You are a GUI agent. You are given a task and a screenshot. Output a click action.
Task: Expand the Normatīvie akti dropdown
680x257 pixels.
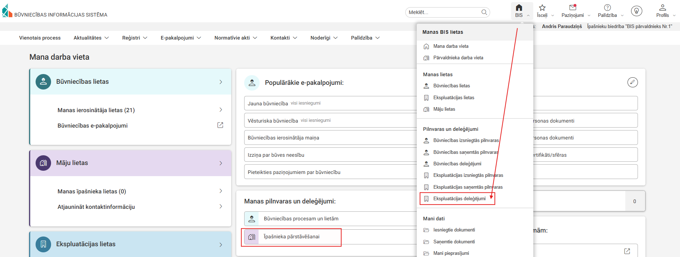coord(236,38)
